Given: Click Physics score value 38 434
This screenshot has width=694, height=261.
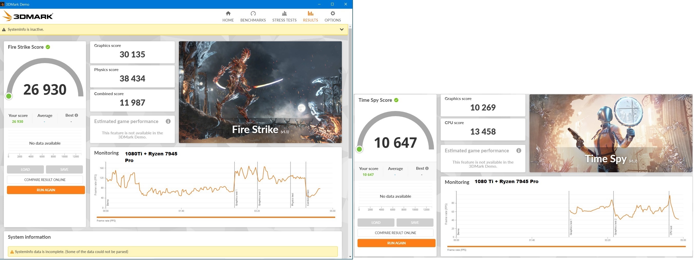Looking at the screenshot, I should click(x=132, y=78).
